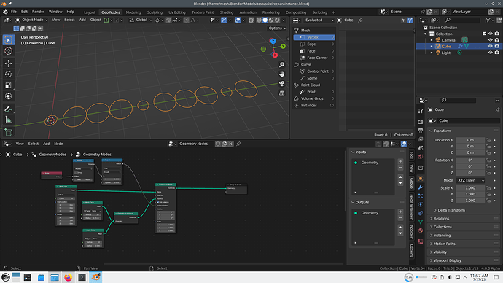Open the Object Mode dropdown
Screen dimensions: 503x283
31,20
